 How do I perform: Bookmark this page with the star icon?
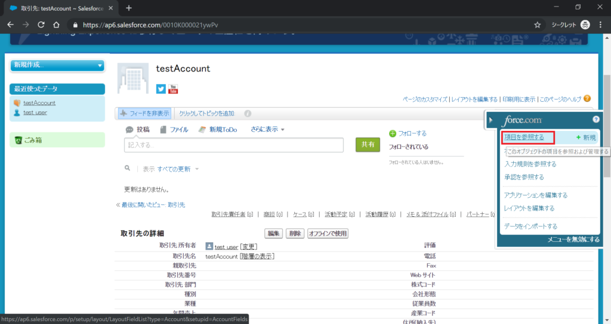[x=537, y=25]
